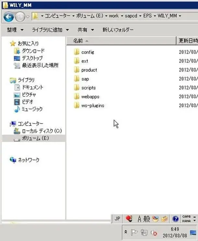Open recent pages dropdown beside navigation arrows
The height and width of the screenshot is (241, 198).
[x=28, y=17]
